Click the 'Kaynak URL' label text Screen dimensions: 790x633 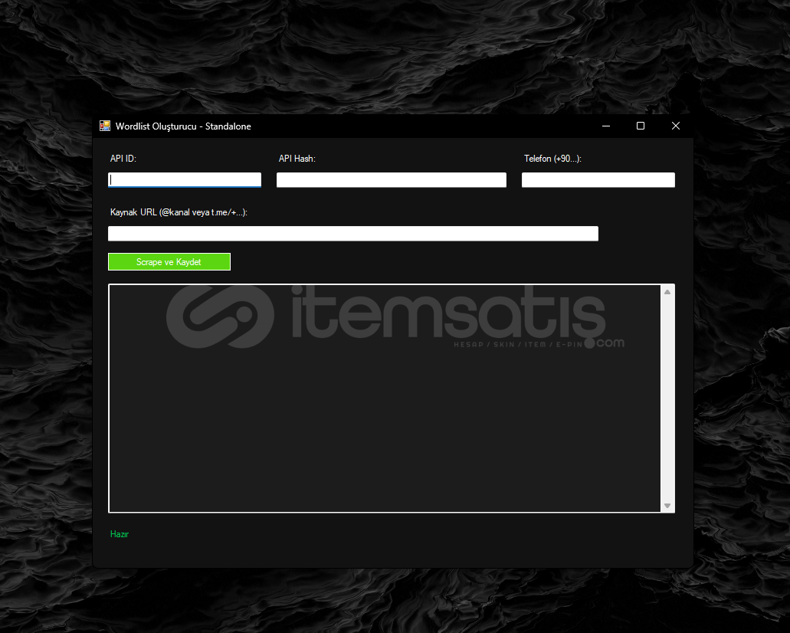pos(179,212)
